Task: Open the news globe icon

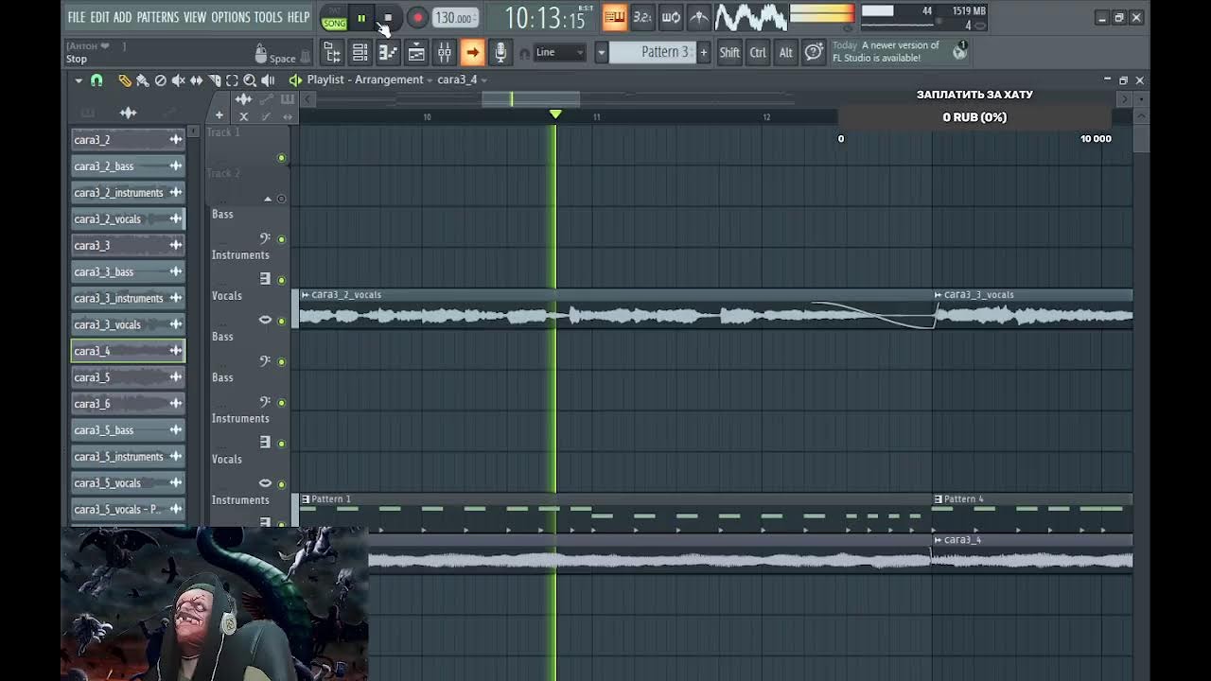Action: pos(959,52)
